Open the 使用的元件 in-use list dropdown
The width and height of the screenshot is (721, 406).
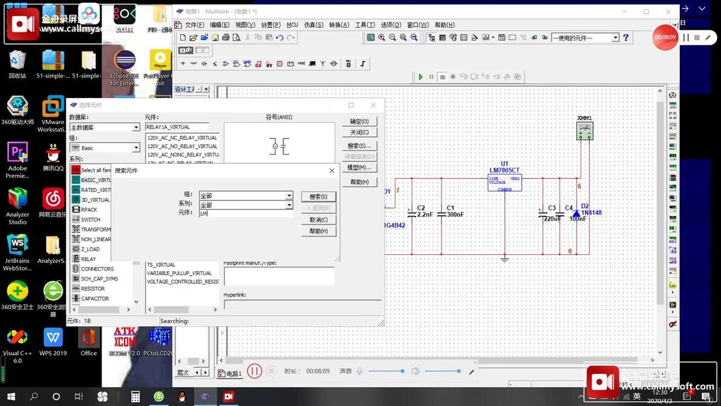tap(615, 38)
